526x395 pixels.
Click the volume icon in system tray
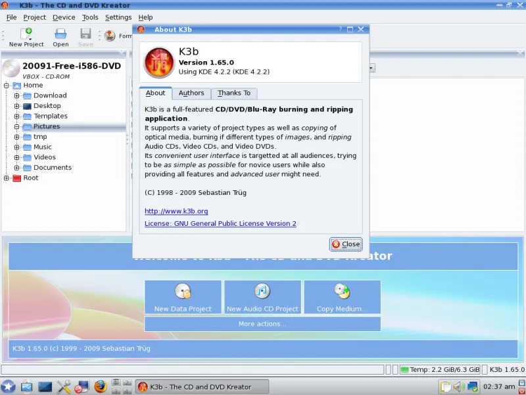click(459, 386)
